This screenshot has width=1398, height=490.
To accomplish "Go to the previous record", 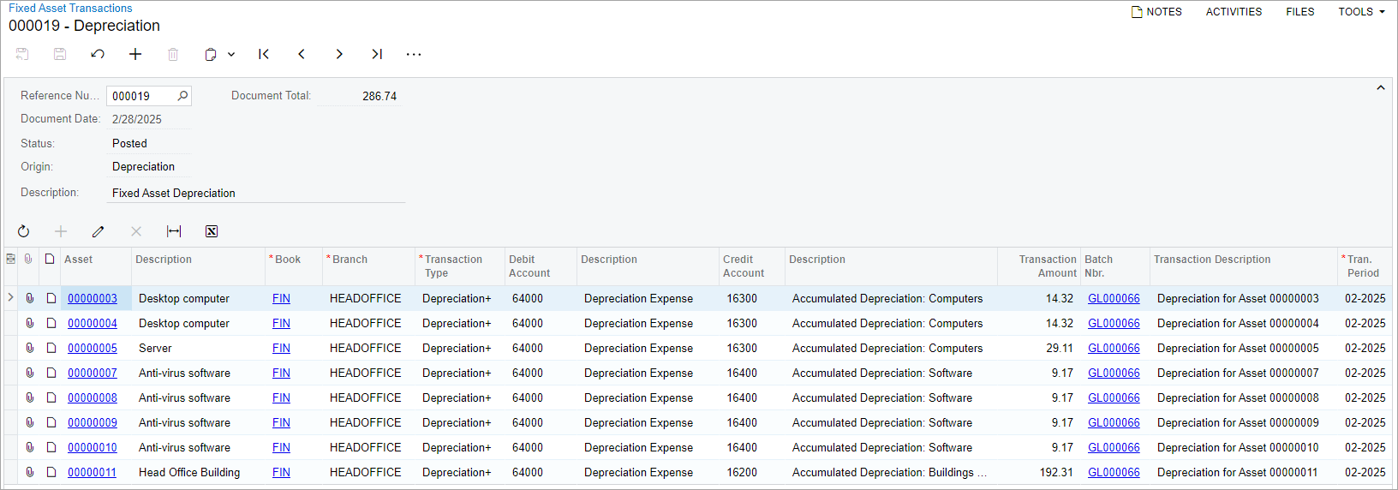I will 302,54.
